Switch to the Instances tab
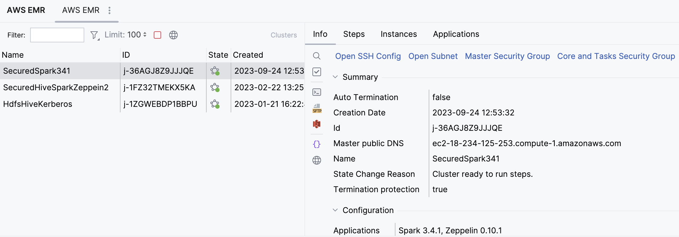This screenshot has height=237, width=679. pos(399,34)
